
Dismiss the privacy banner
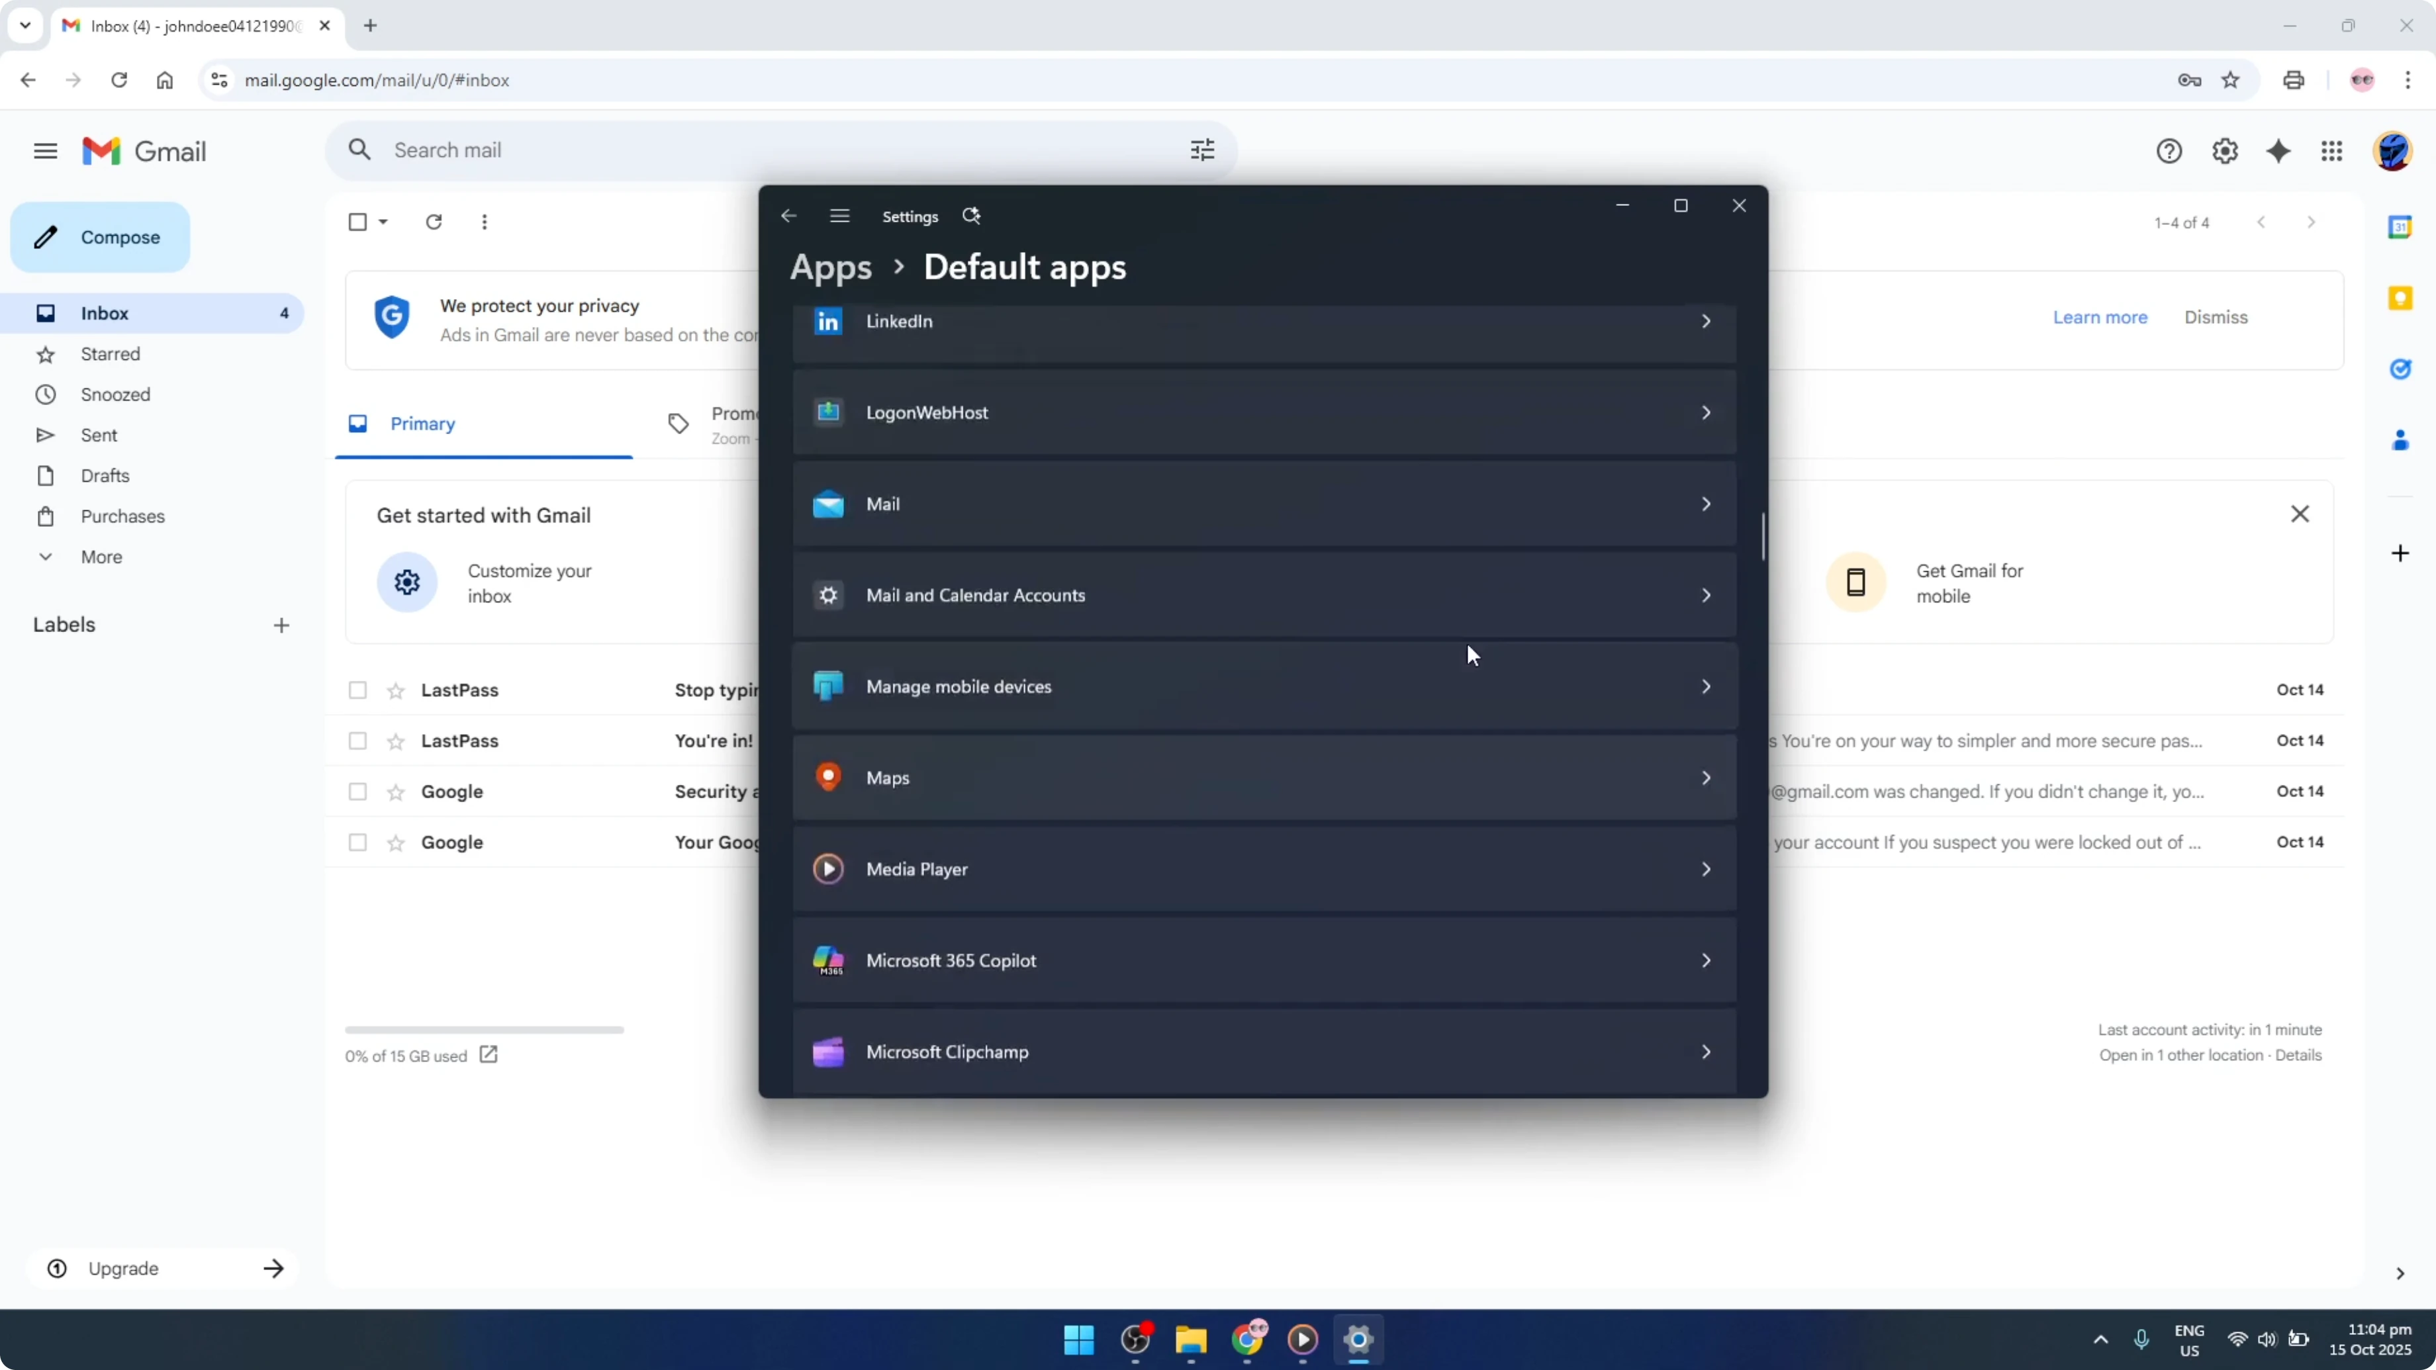[2215, 318]
